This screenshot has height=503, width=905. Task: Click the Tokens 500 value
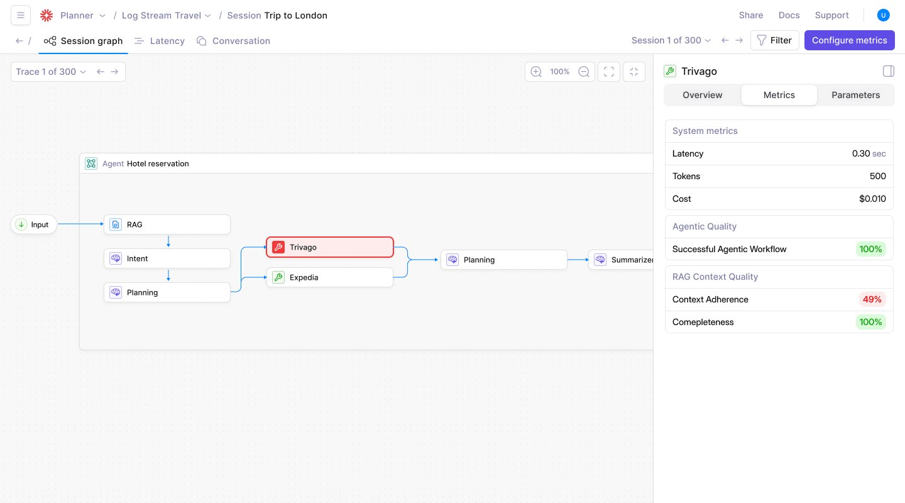[x=878, y=177]
